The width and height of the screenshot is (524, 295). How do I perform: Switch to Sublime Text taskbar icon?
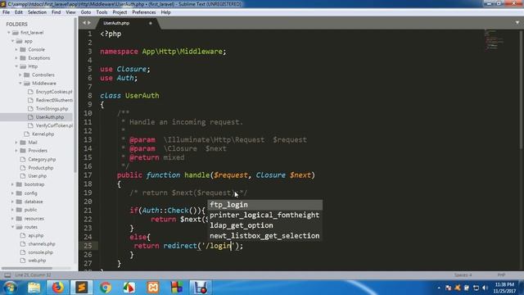(x=81, y=288)
